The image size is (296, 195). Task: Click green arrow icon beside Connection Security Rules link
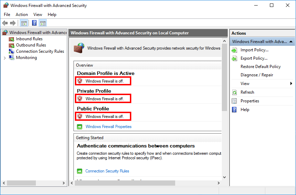(80, 171)
